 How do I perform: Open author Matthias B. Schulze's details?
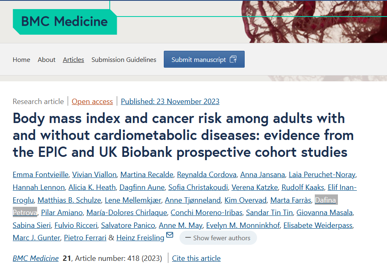pos(69,200)
